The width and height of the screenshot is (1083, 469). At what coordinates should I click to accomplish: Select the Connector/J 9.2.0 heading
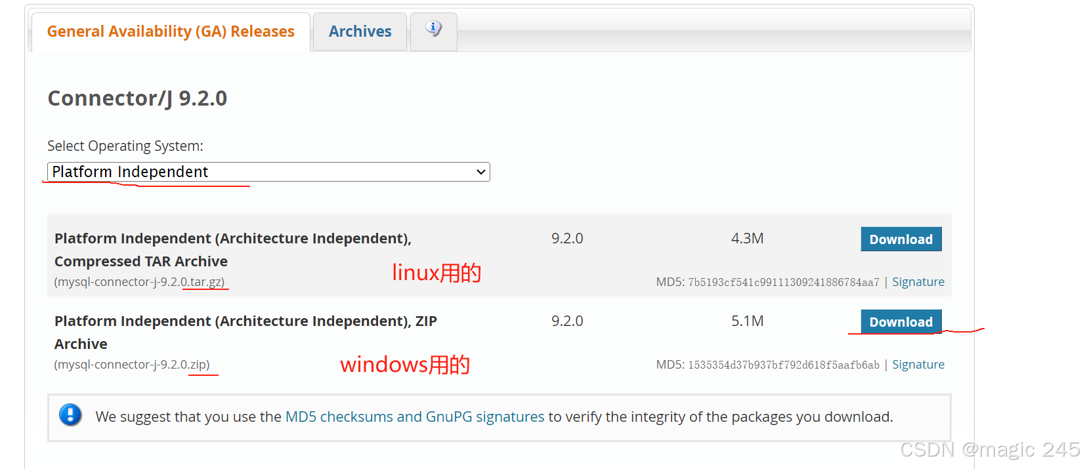click(x=137, y=98)
